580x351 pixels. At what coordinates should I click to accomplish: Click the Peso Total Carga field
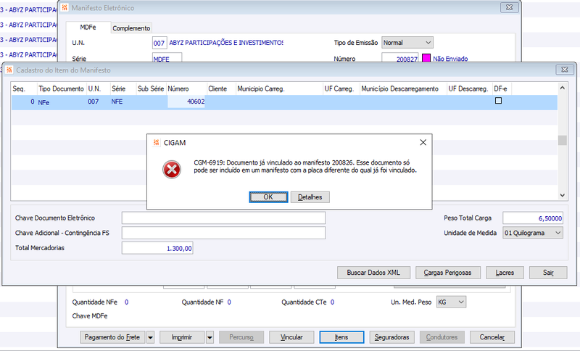(x=533, y=218)
